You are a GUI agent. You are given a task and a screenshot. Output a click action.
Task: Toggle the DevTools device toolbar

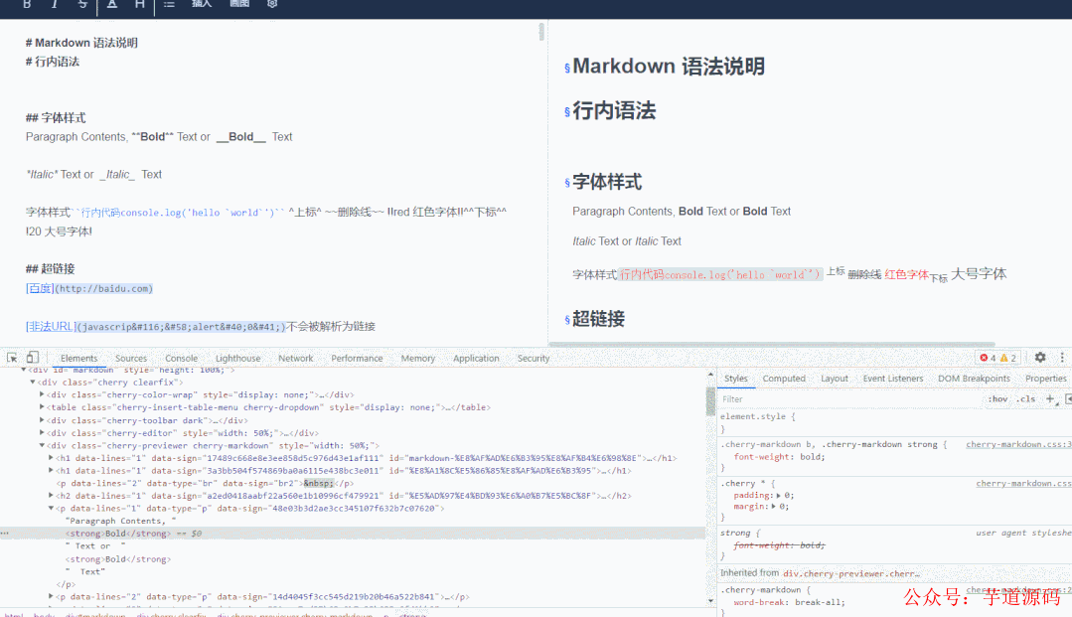(32, 358)
